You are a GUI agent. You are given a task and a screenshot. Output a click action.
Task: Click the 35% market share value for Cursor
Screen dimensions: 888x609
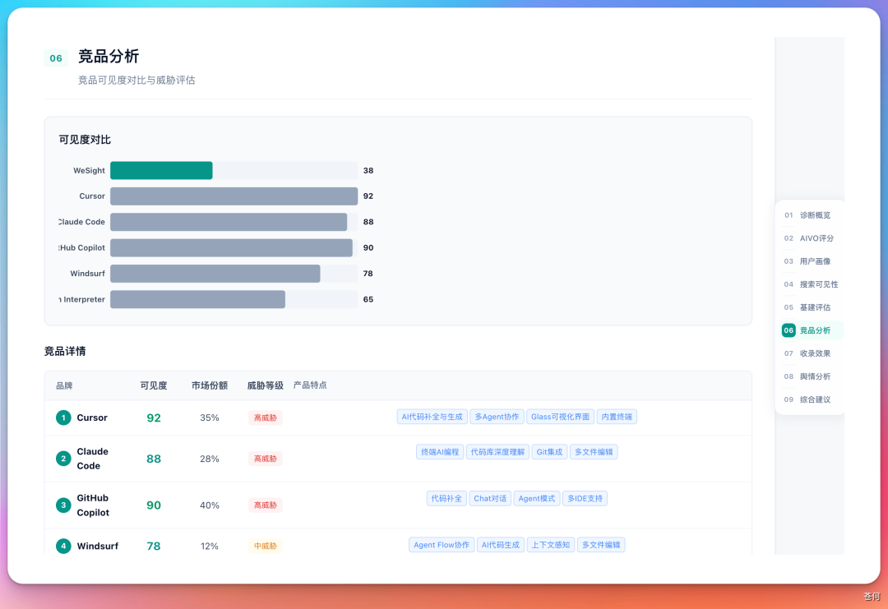pyautogui.click(x=210, y=418)
